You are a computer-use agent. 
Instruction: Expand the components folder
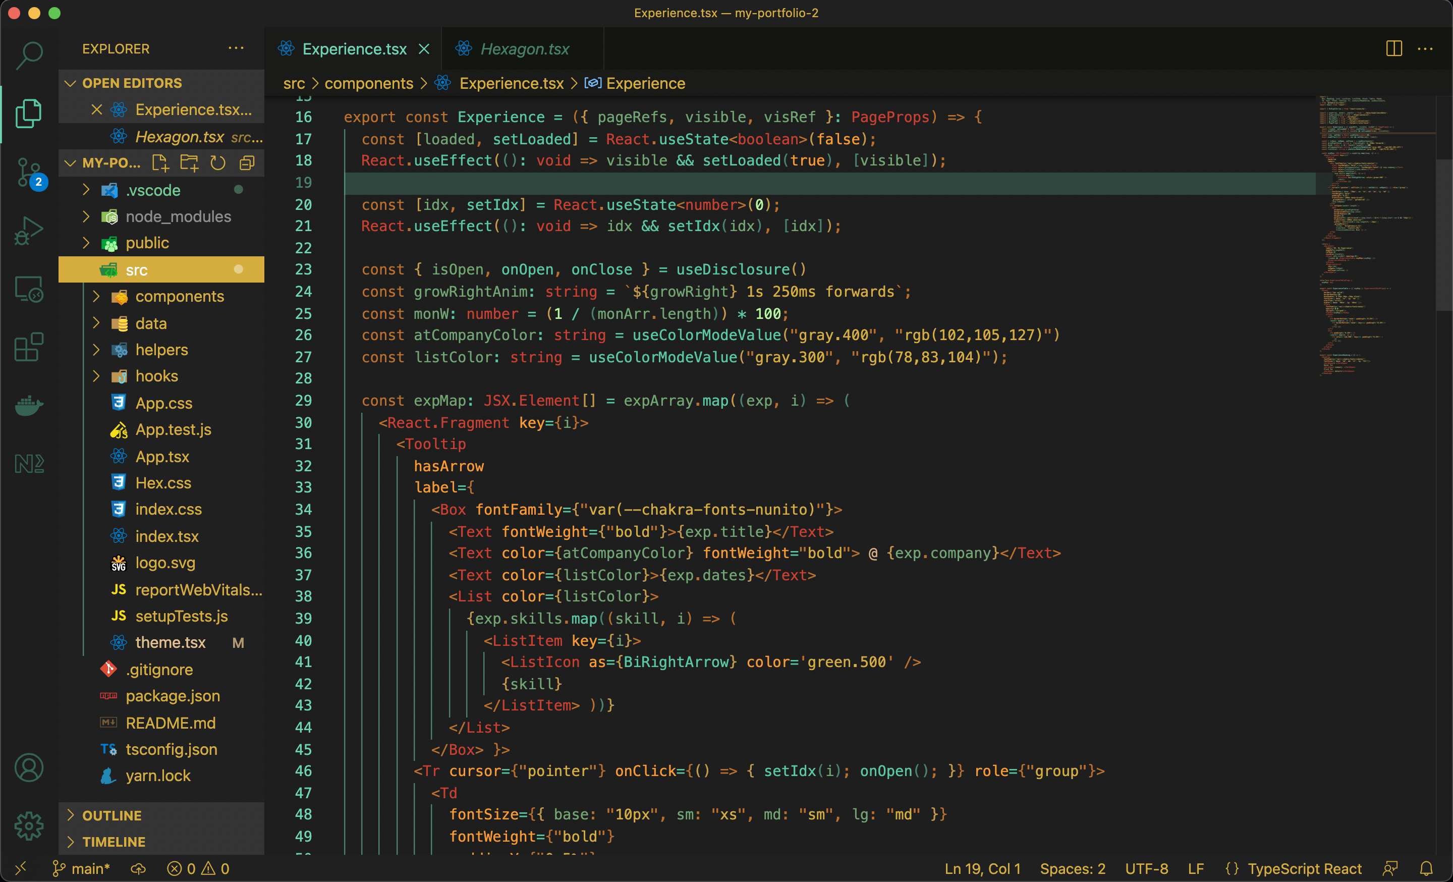(x=179, y=297)
